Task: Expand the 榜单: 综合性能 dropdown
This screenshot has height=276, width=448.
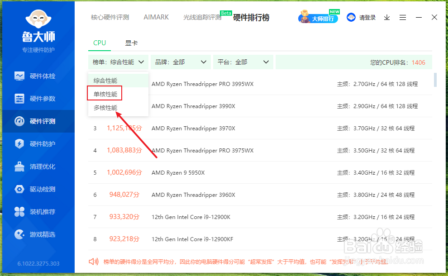Action: point(118,62)
